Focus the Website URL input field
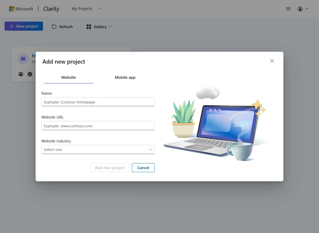The height and width of the screenshot is (233, 319). [98, 126]
